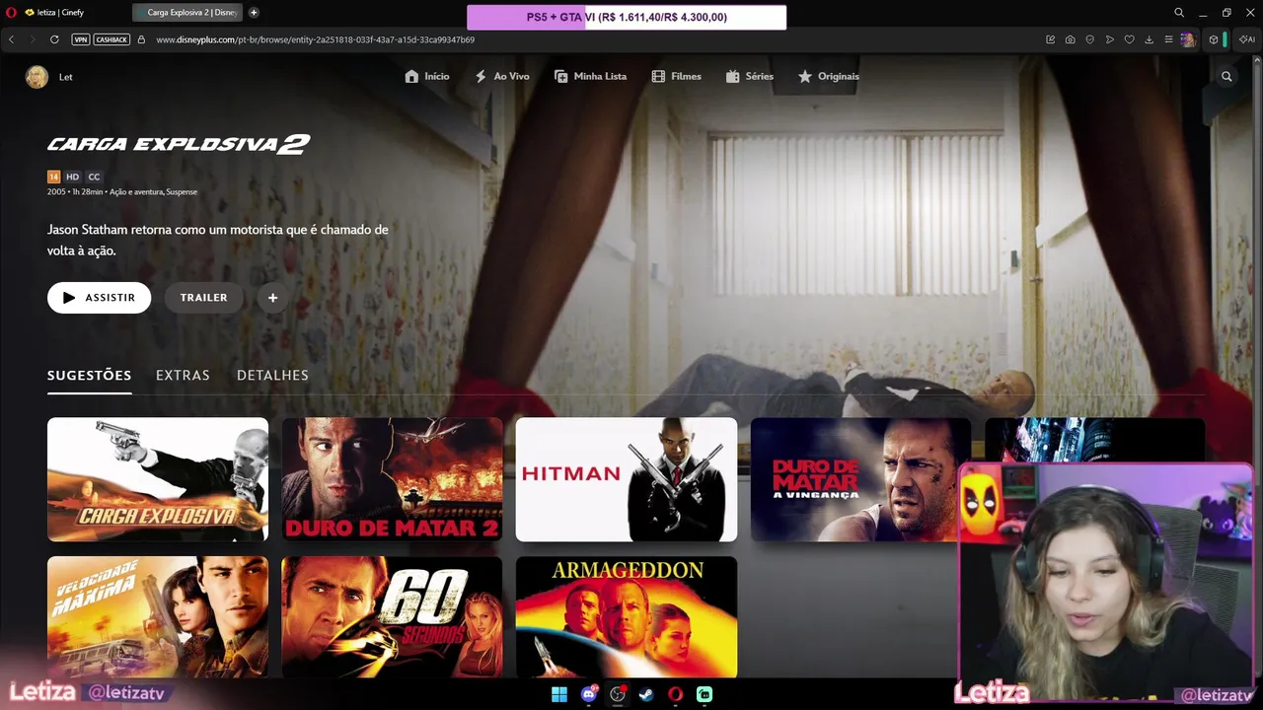Screen dimensions: 1263x710
Task: Open the 60 Segundos movie thumbnail
Action: tap(392, 617)
